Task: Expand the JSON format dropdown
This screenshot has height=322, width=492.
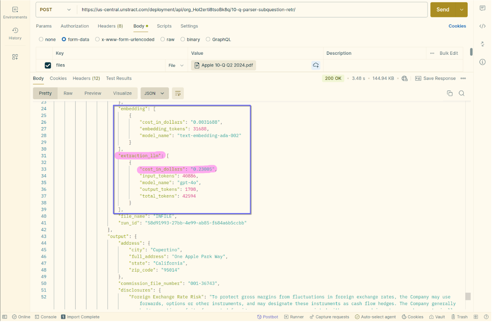Action: (154, 93)
